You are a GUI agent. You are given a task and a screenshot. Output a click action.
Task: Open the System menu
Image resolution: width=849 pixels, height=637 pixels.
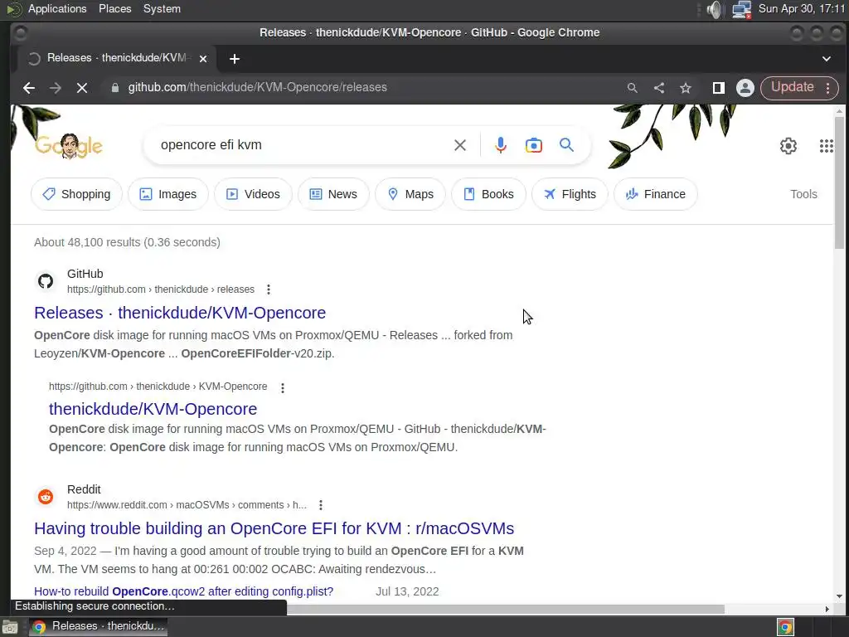[x=162, y=8]
